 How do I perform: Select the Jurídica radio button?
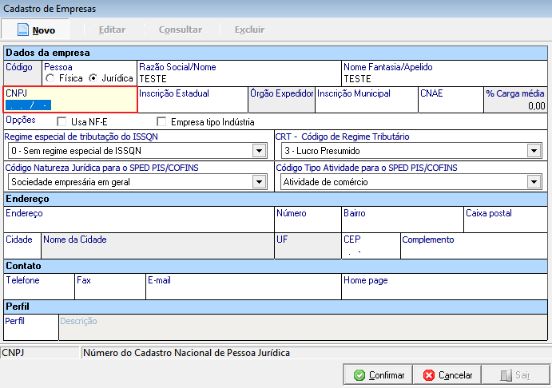click(x=93, y=78)
